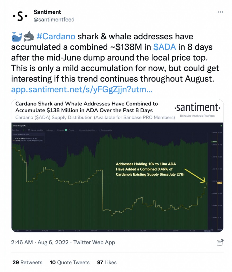Expand the Style: Bars dropdown
Image resolution: width=232 pixels, height=272 pixels.
tap(16, 130)
